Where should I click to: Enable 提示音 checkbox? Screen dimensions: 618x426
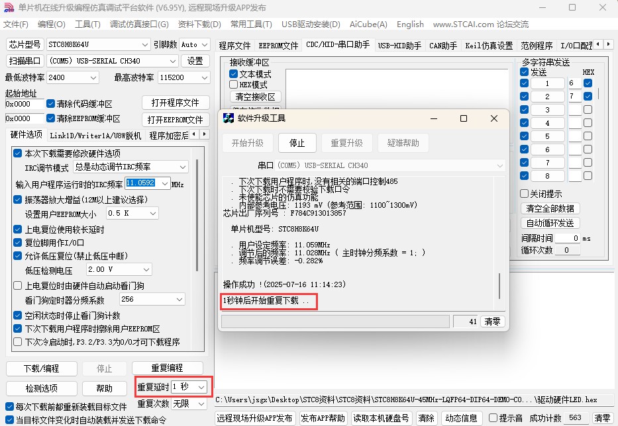pos(493,418)
